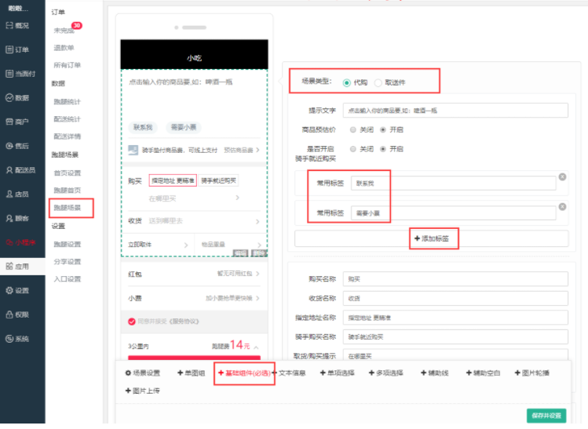Add 单项选择 component
Screen dimensions: 588x429
click(x=337, y=373)
